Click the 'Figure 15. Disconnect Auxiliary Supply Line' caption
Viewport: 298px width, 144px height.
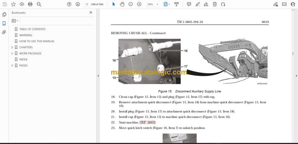[190, 91]
